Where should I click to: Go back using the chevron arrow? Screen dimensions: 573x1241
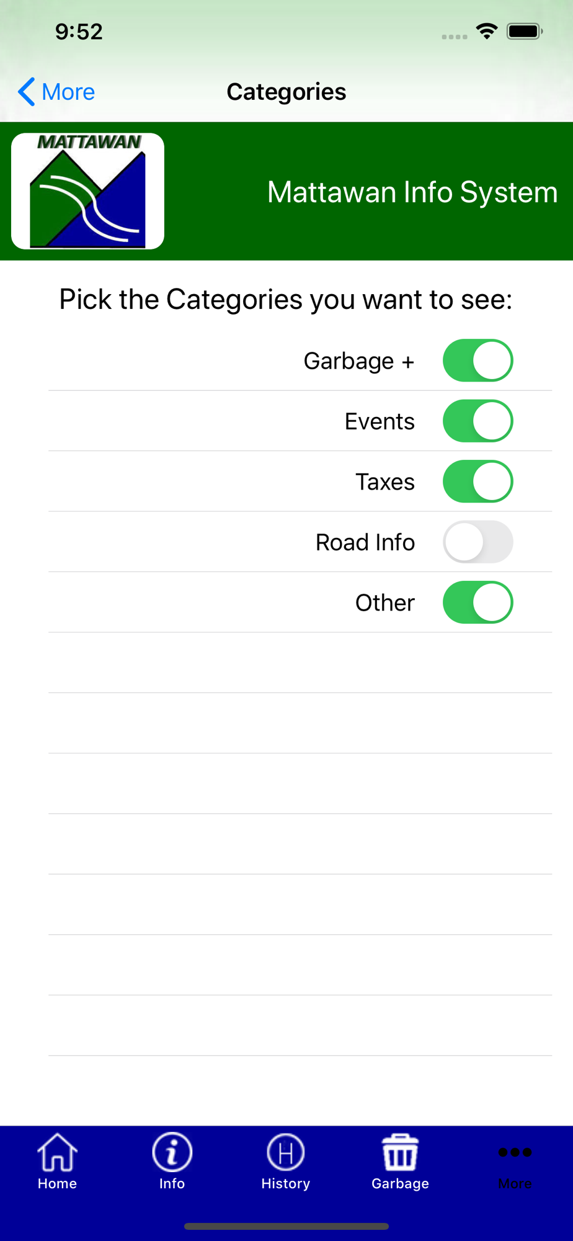click(26, 92)
